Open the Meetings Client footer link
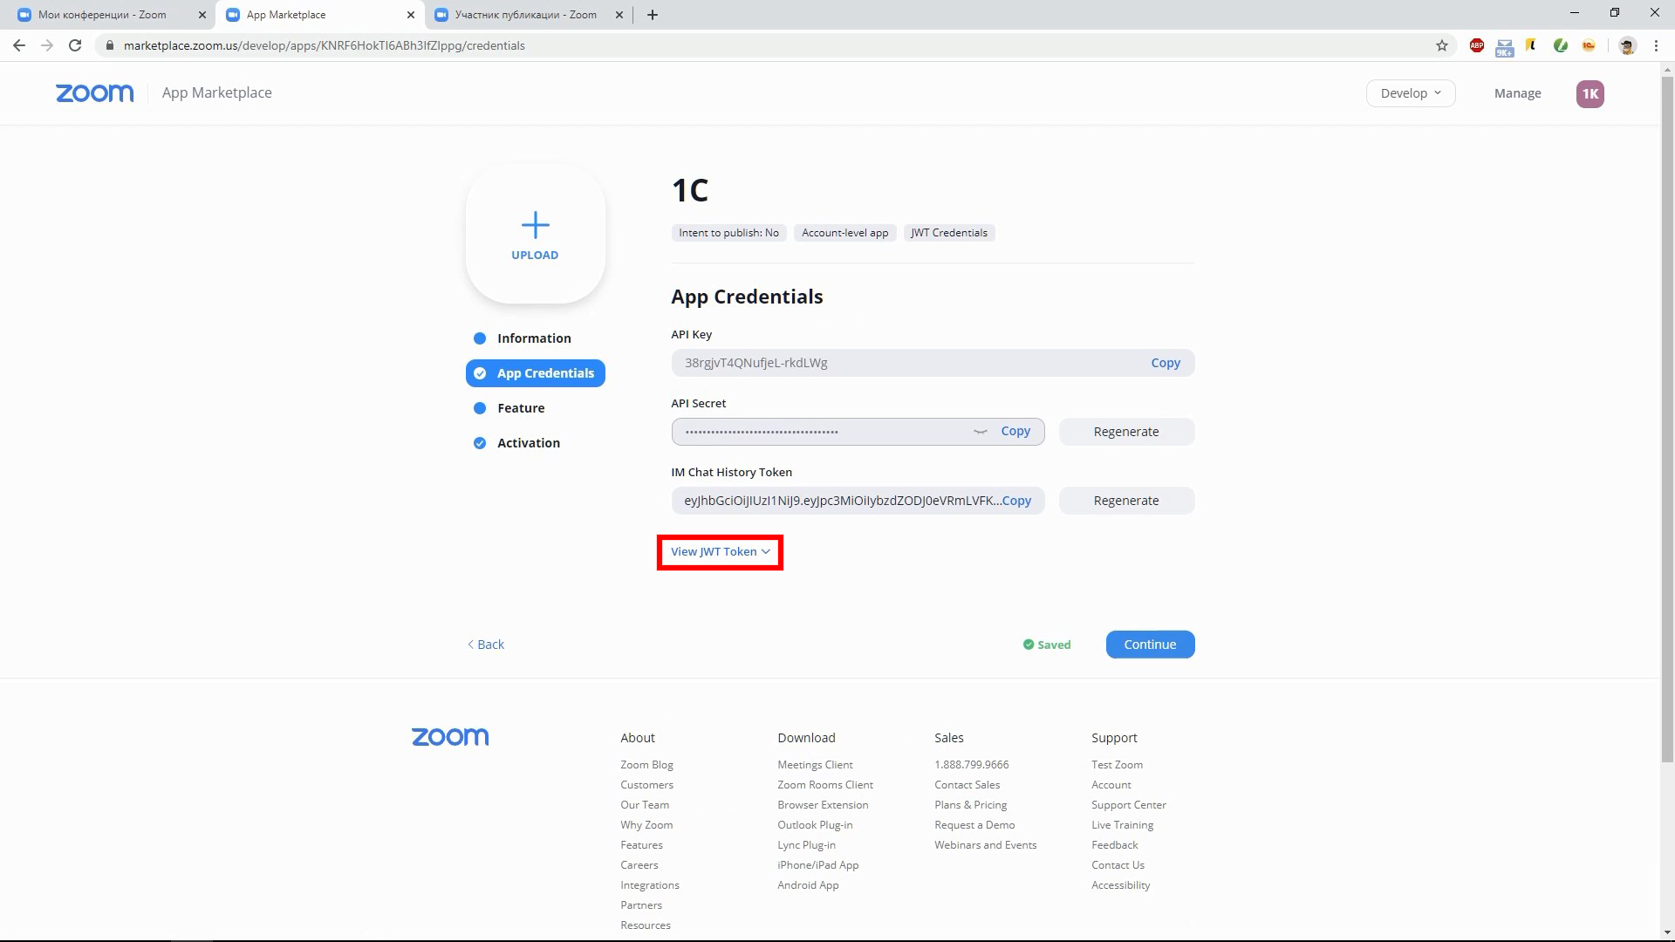Viewport: 1675px width, 942px height. pyautogui.click(x=815, y=765)
